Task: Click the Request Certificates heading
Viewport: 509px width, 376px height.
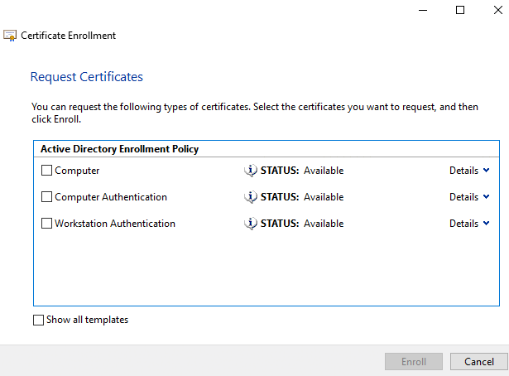Action: pyautogui.click(x=87, y=77)
